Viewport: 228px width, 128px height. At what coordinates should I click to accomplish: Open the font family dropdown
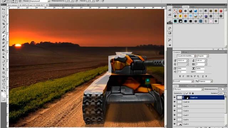tap(195, 56)
